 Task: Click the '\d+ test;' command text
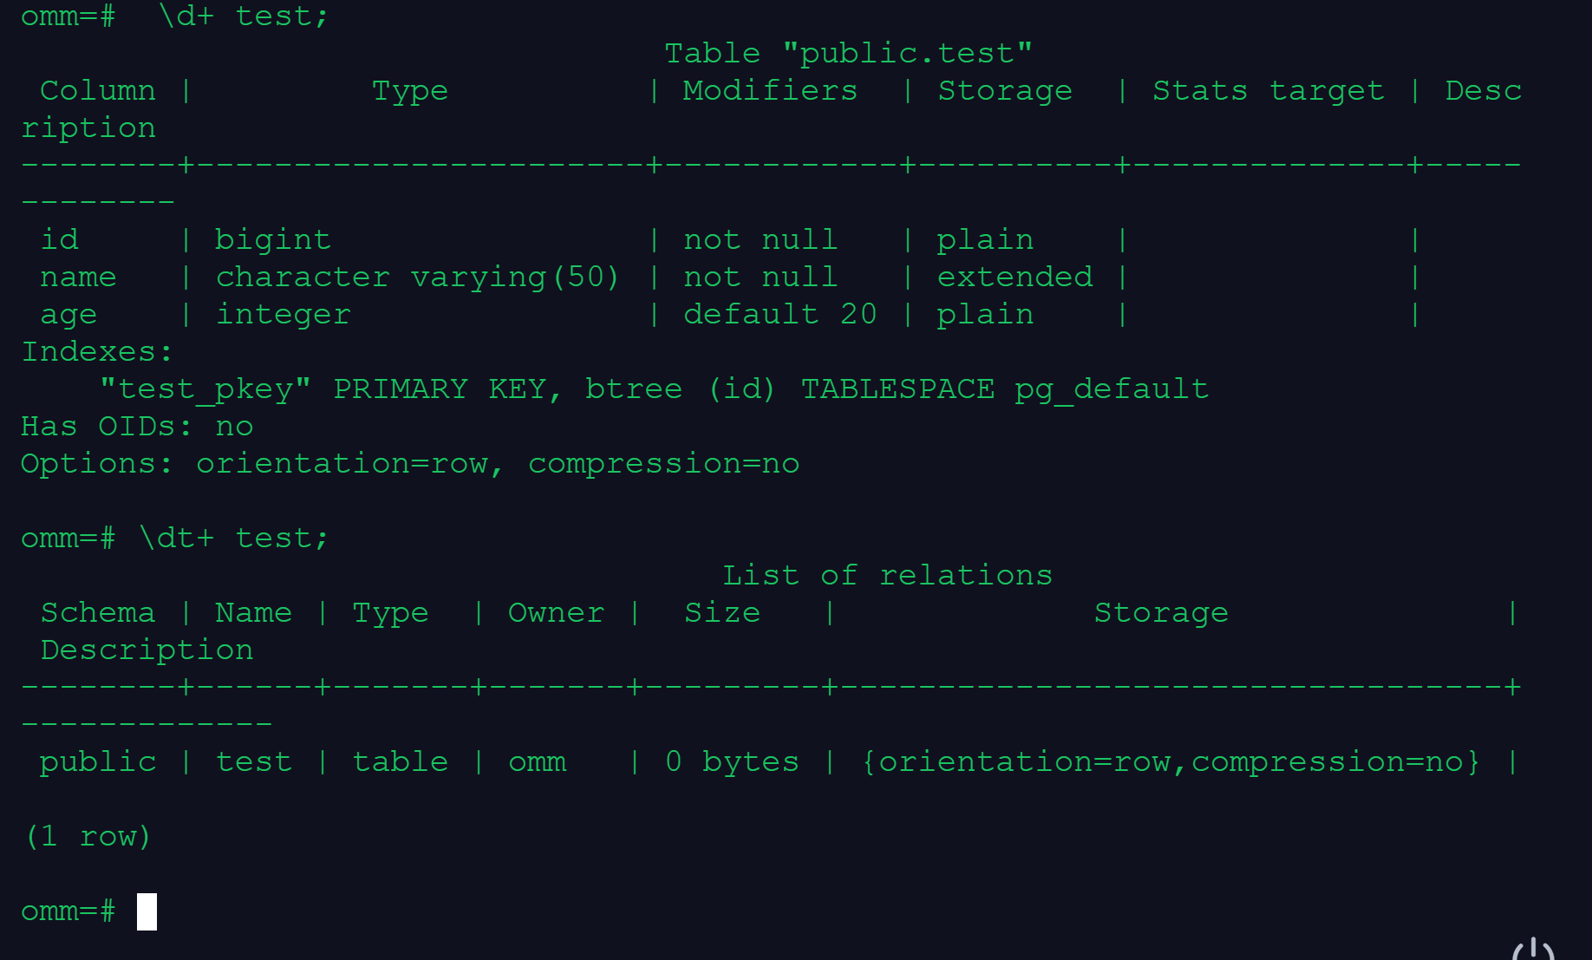(244, 16)
